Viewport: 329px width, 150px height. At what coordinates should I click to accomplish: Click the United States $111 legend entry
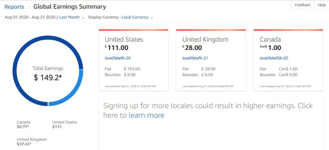click(x=65, y=124)
